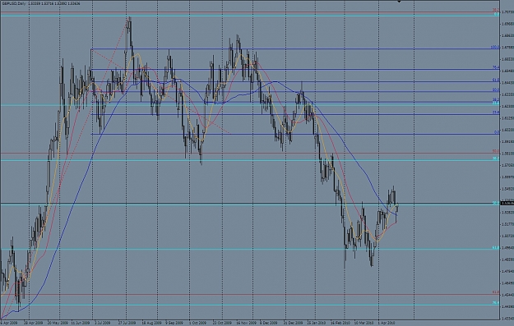Screen dimensions: 514x326
Task: Click the chart shift triangle marker at top
Action: 399,2
